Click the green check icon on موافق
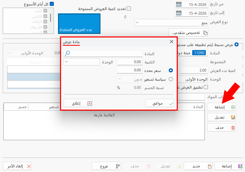Image resolution: width=245 pixels, height=172 pixels. pyautogui.click(x=171, y=103)
